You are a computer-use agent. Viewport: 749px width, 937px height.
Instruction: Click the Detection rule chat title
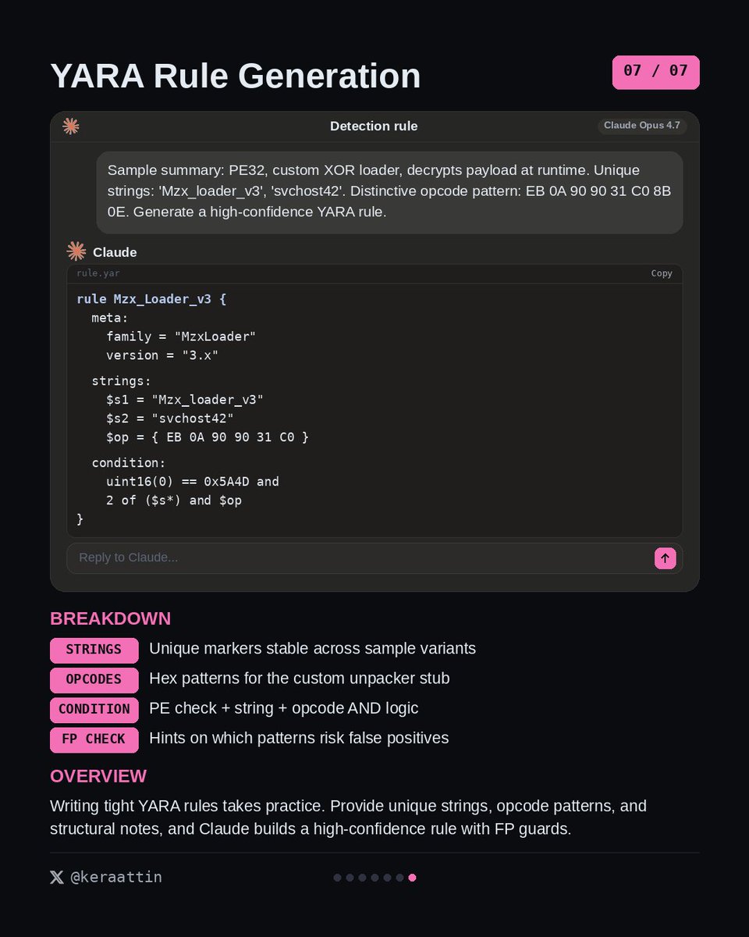click(374, 126)
